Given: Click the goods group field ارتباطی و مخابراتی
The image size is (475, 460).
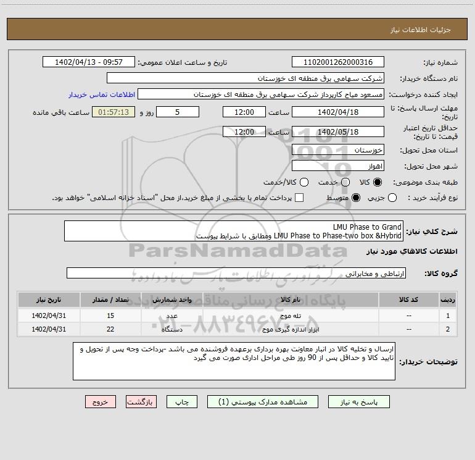Looking at the screenshot, I should (236, 273).
